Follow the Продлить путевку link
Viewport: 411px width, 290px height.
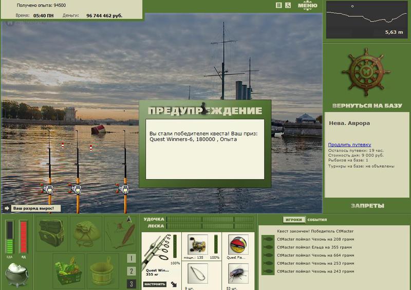click(349, 145)
